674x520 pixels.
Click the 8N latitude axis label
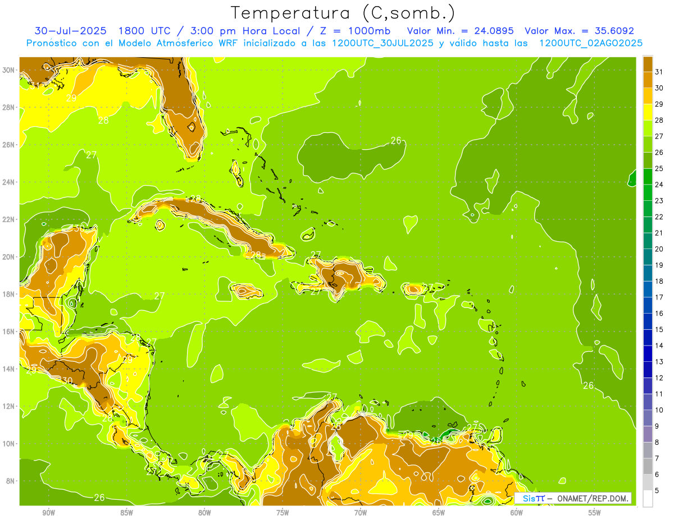[x=9, y=481]
